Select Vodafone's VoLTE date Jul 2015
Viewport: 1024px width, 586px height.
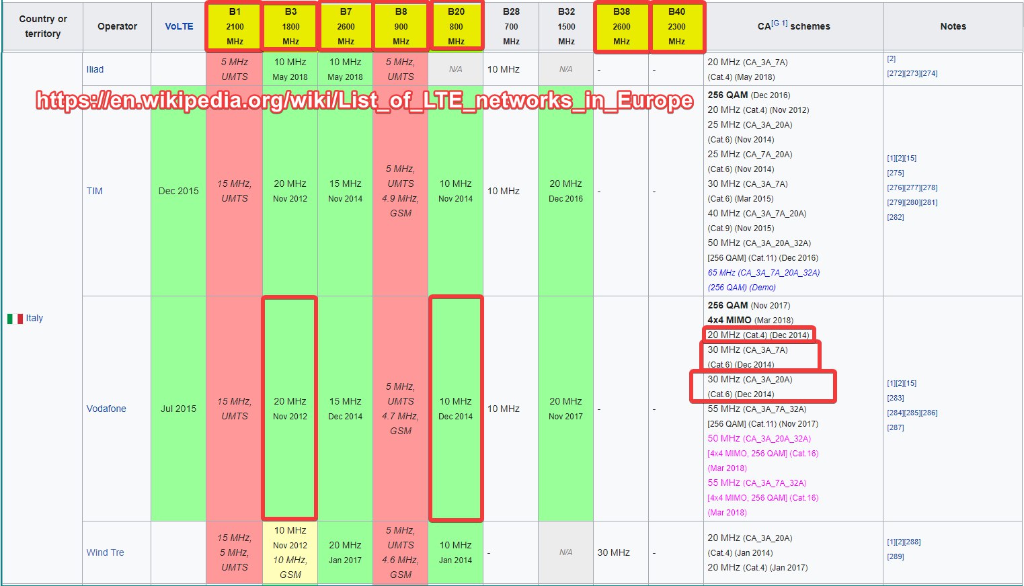click(179, 409)
